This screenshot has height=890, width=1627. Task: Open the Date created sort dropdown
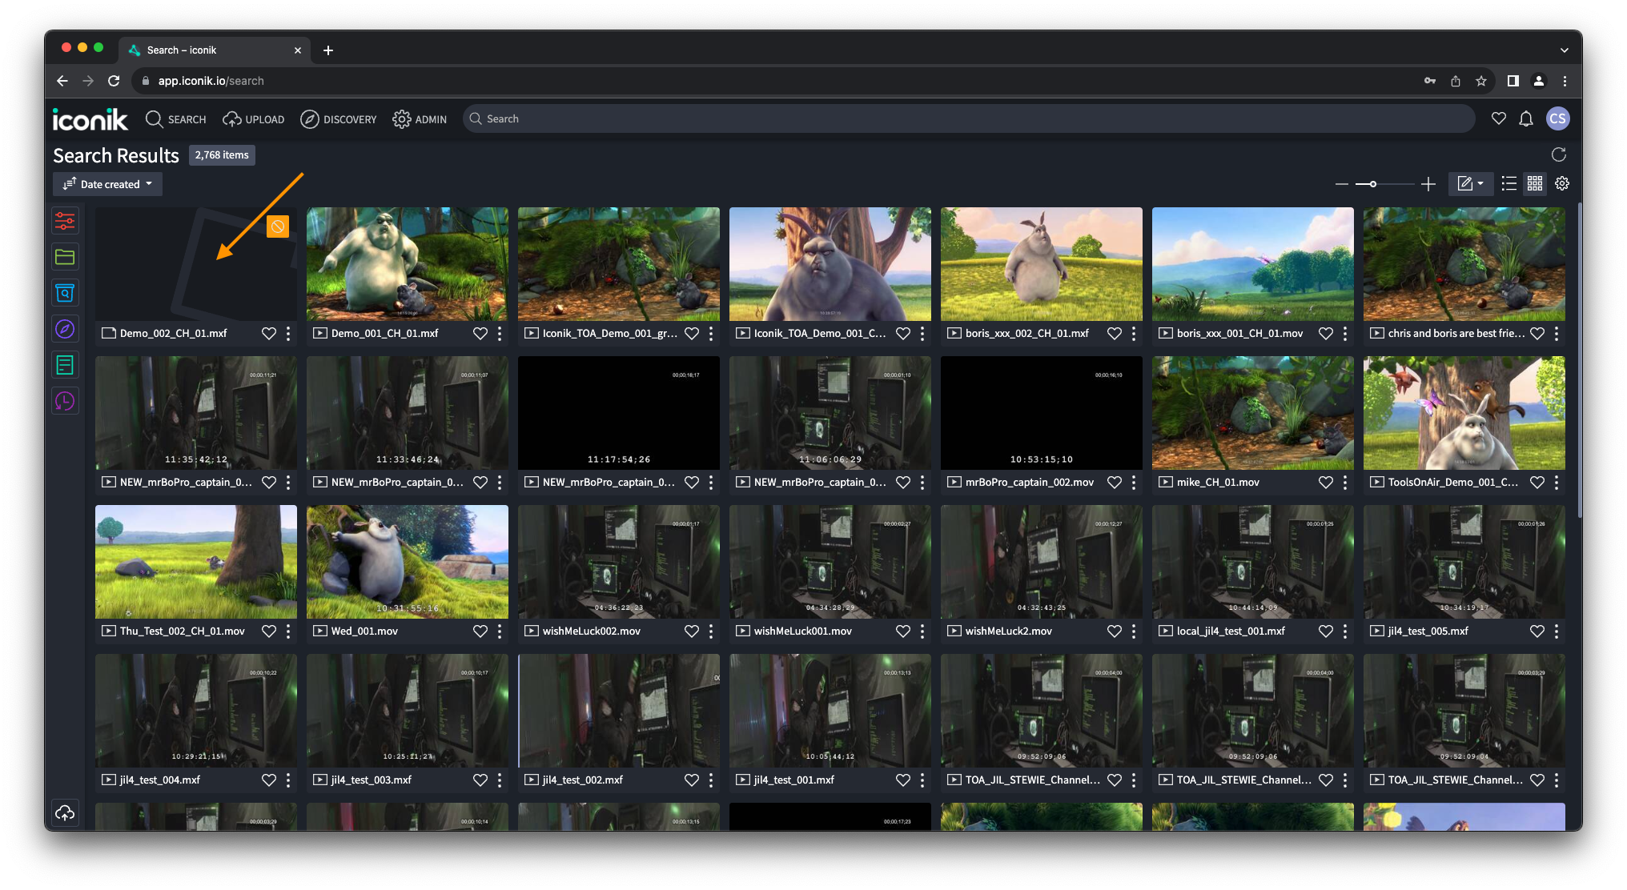click(x=108, y=184)
